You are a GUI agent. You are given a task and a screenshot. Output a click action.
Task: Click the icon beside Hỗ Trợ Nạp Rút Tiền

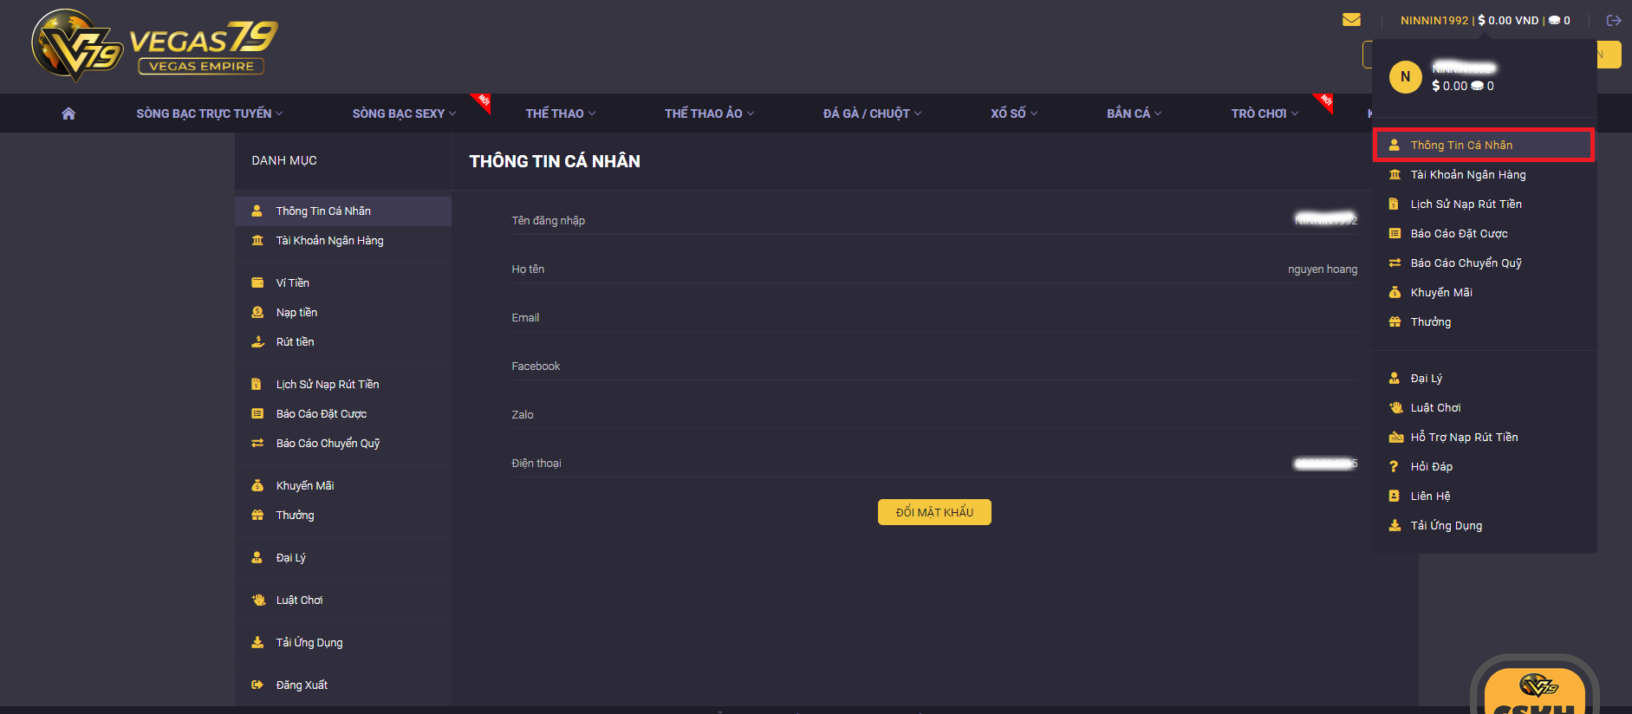pos(1395,437)
